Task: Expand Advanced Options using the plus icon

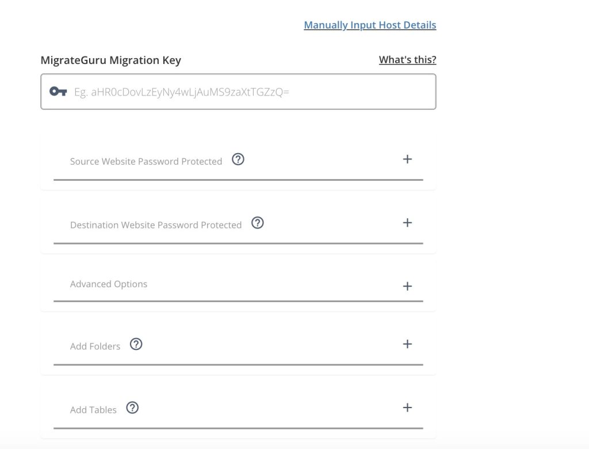Action: (x=407, y=286)
